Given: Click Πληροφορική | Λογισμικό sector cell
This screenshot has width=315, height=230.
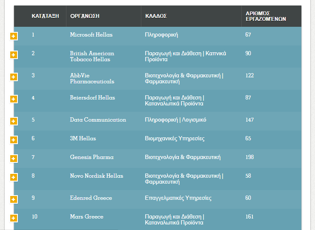Looking at the screenshot, I should click(175, 119).
